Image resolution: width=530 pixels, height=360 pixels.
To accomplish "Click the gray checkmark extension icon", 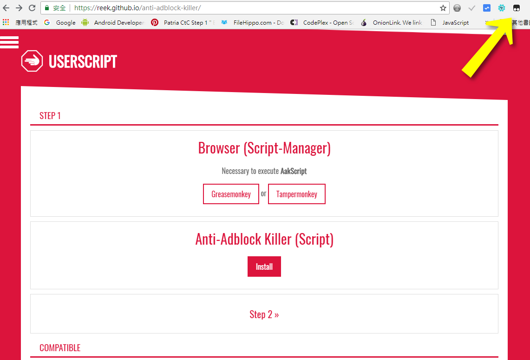I will click(x=472, y=8).
